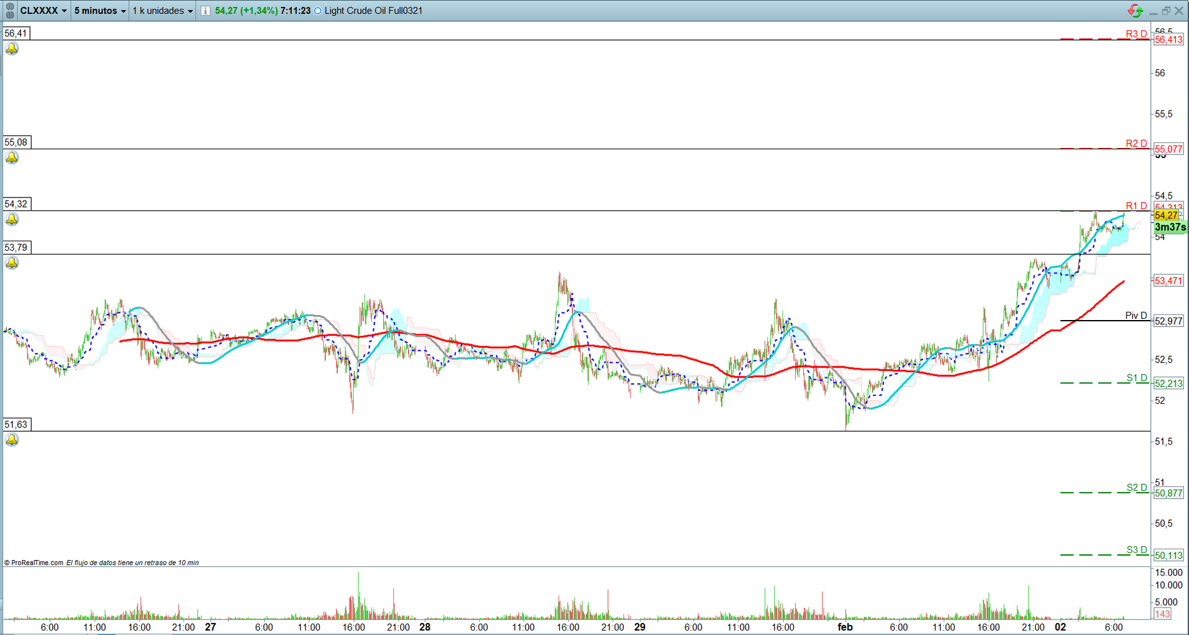Click the alert bell under 56,41
1189x635 pixels.
coord(12,49)
